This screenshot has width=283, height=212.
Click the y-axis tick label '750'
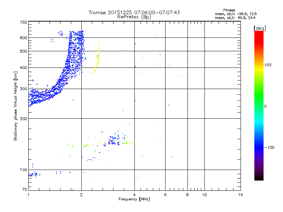tap(23, 22)
